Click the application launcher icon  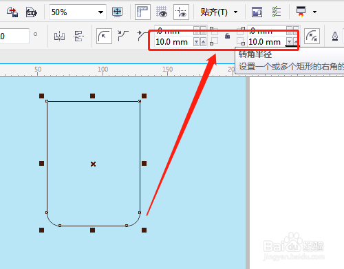click(301, 12)
